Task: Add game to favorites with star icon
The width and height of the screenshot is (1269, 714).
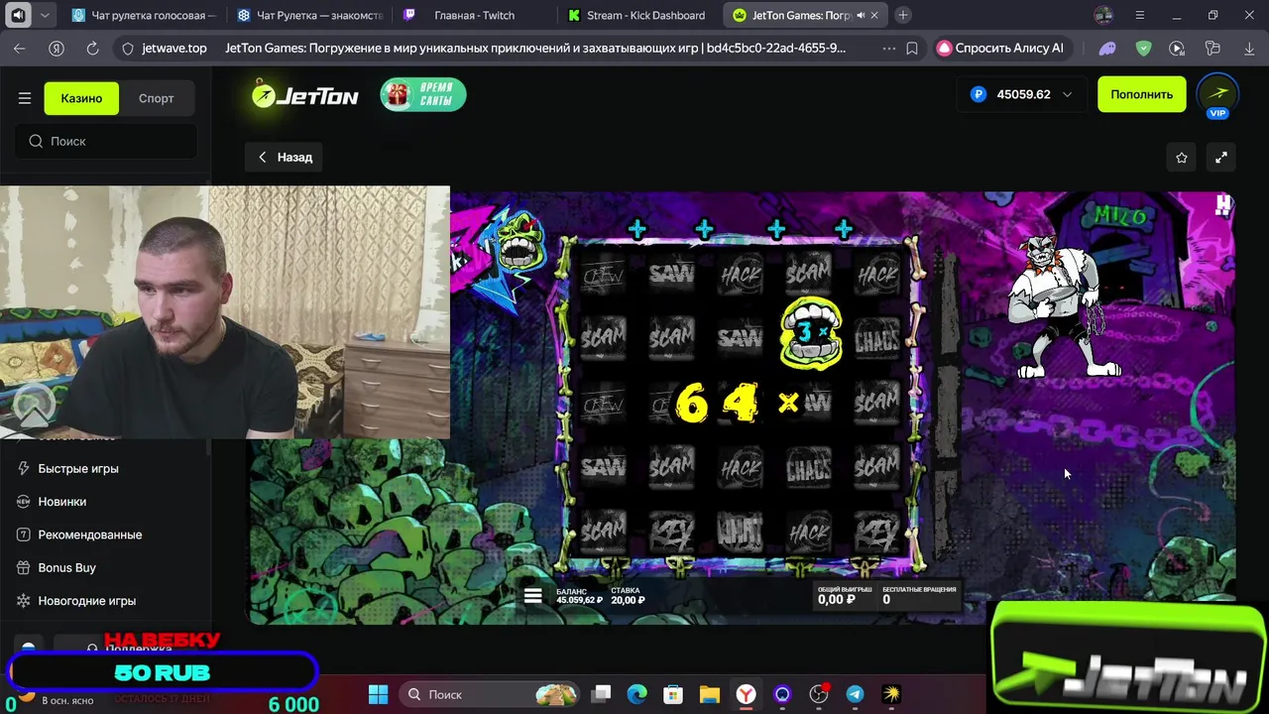Action: click(x=1182, y=157)
